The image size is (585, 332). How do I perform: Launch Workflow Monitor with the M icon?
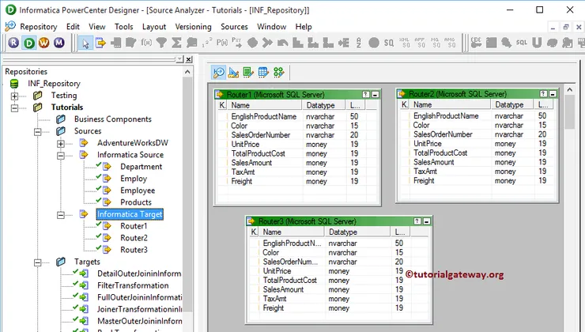59,43
